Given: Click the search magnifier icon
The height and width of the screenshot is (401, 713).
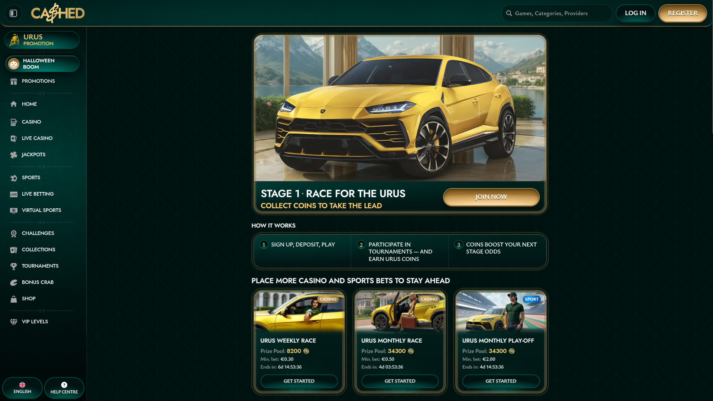Looking at the screenshot, I should tap(509, 13).
